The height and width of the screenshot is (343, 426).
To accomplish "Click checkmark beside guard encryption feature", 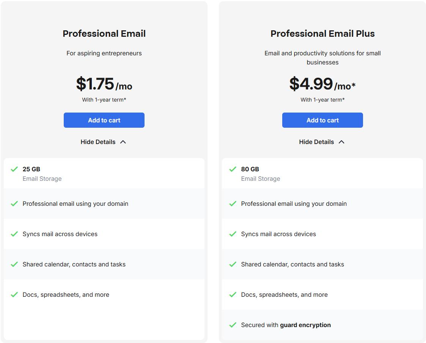I will point(233,325).
